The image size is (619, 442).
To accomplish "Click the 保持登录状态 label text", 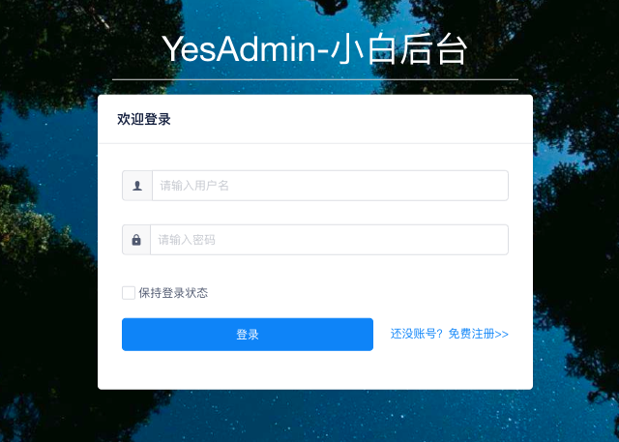I will (173, 293).
